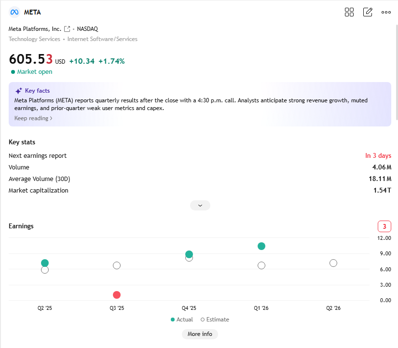
Task: Click the Earnings section heading
Action: click(21, 226)
